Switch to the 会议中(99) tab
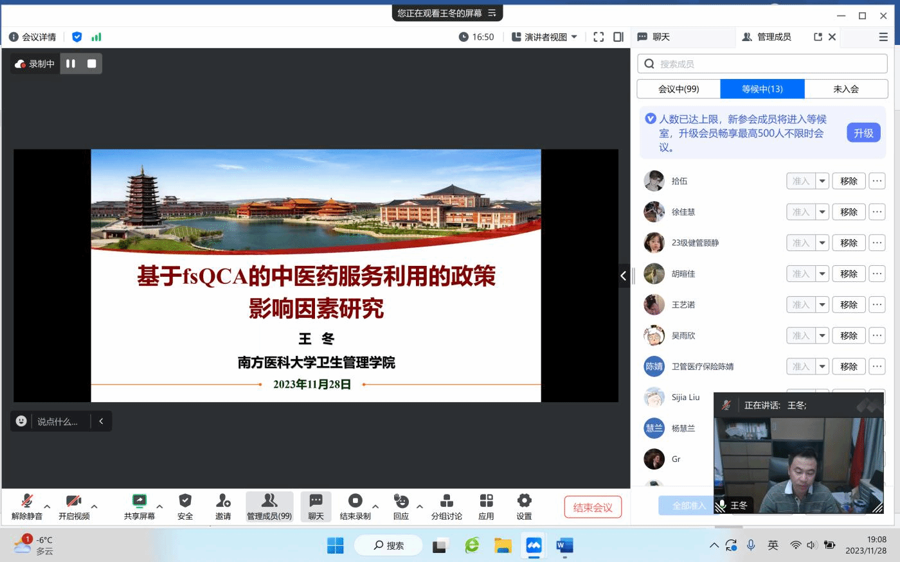Screen dimensions: 900x562 point(678,89)
